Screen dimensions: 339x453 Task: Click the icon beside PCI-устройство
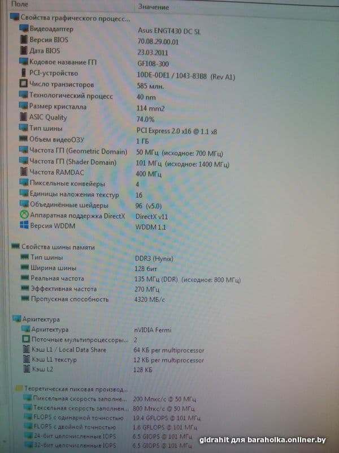[x=24, y=72]
